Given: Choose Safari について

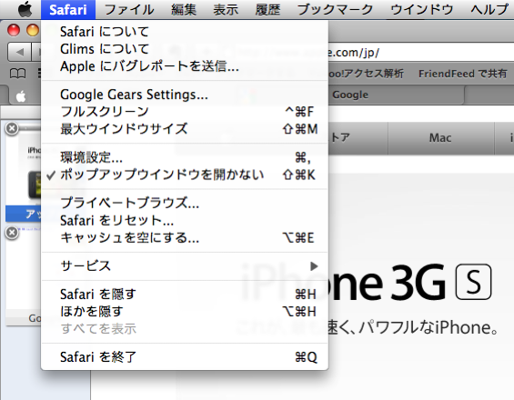Looking at the screenshot, I should [185, 32].
